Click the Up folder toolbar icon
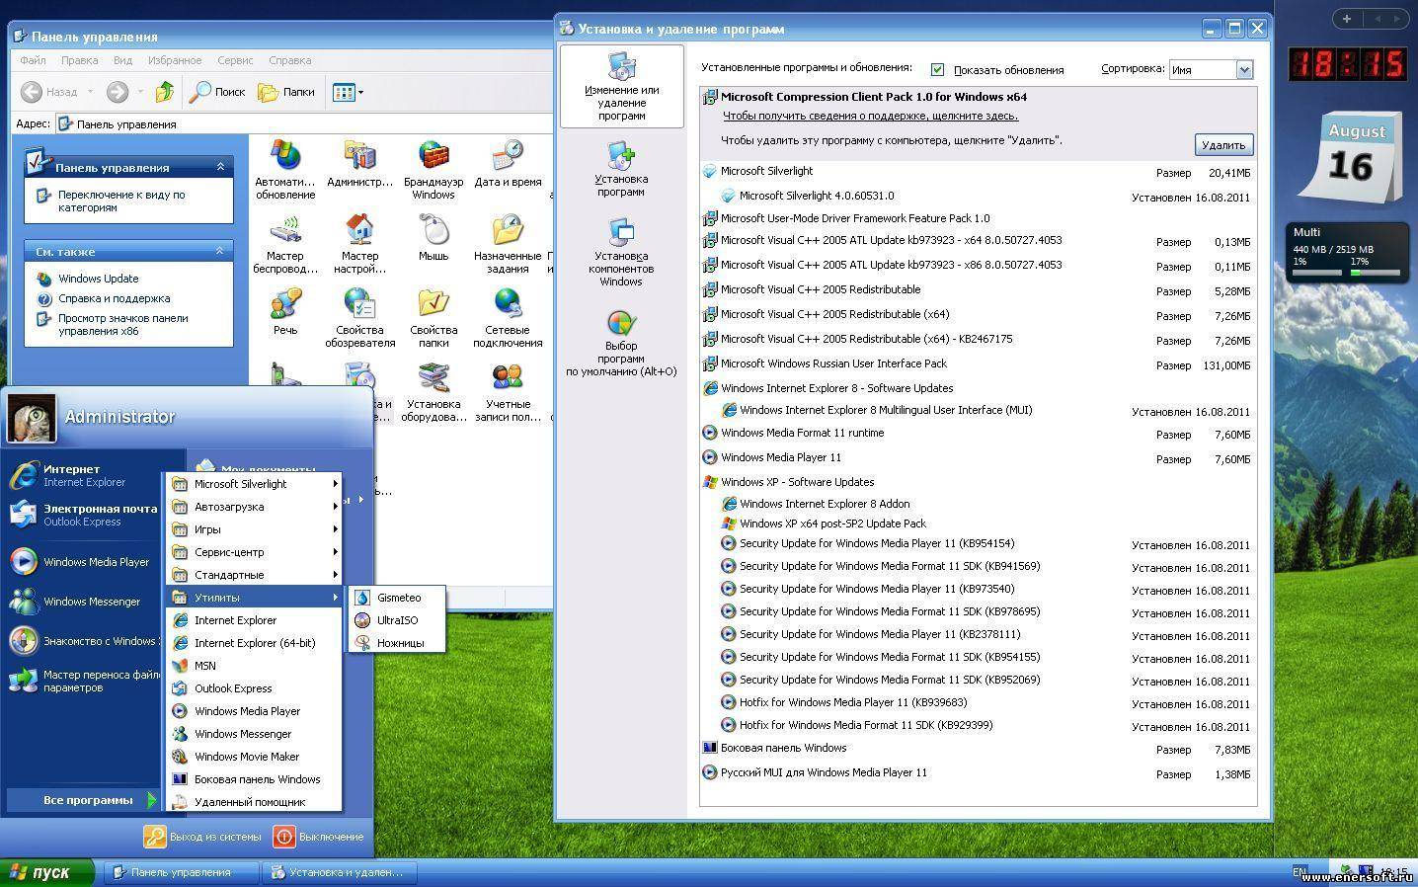This screenshot has width=1418, height=887. [165, 92]
